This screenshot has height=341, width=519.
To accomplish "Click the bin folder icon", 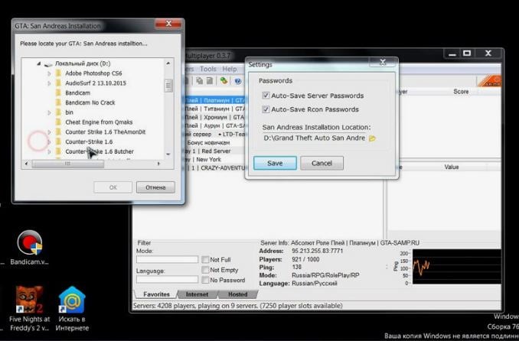I will click(x=59, y=112).
